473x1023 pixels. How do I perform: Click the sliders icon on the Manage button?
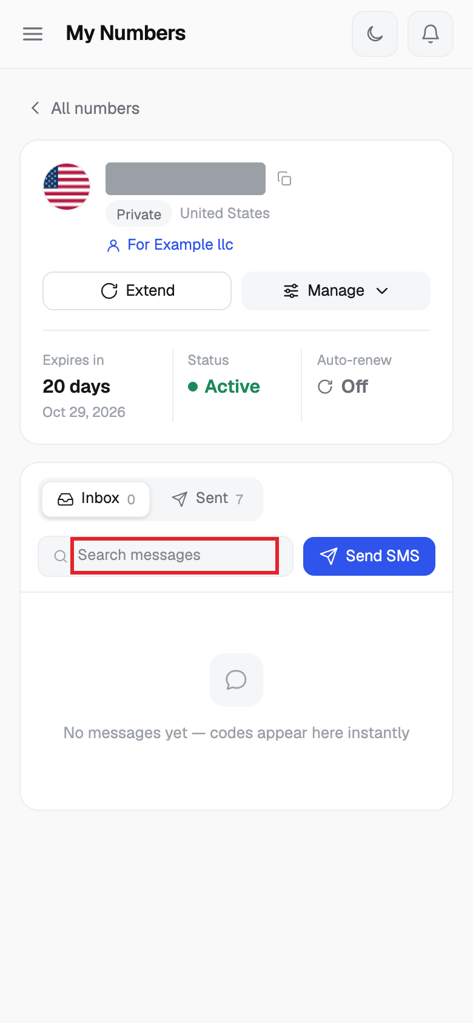[x=291, y=291]
